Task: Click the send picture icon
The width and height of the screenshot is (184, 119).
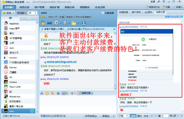Action: pyautogui.click(x=58, y=93)
